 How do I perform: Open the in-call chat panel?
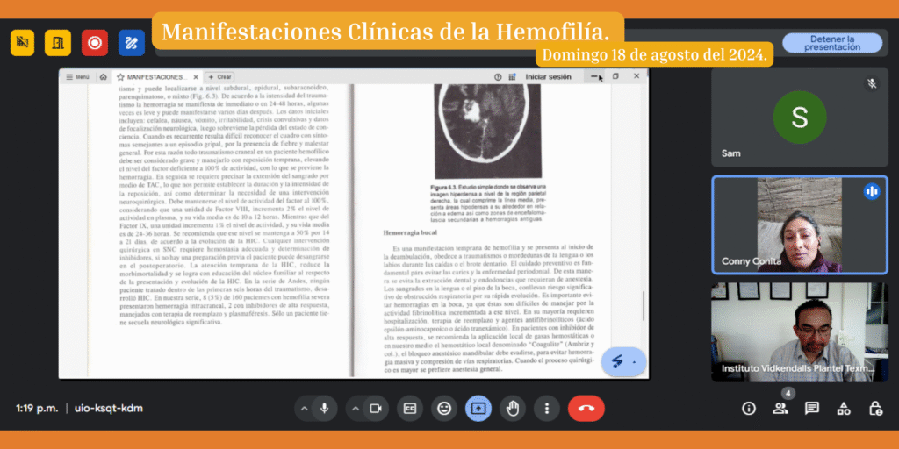pos(812,408)
